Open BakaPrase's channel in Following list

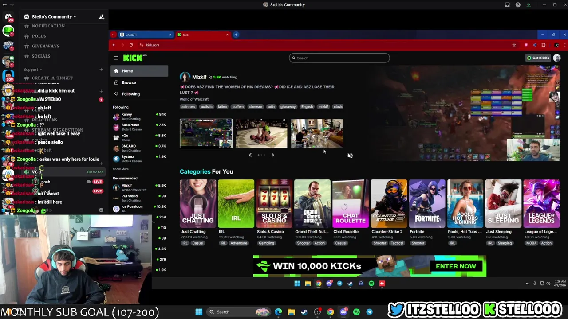coord(139,127)
